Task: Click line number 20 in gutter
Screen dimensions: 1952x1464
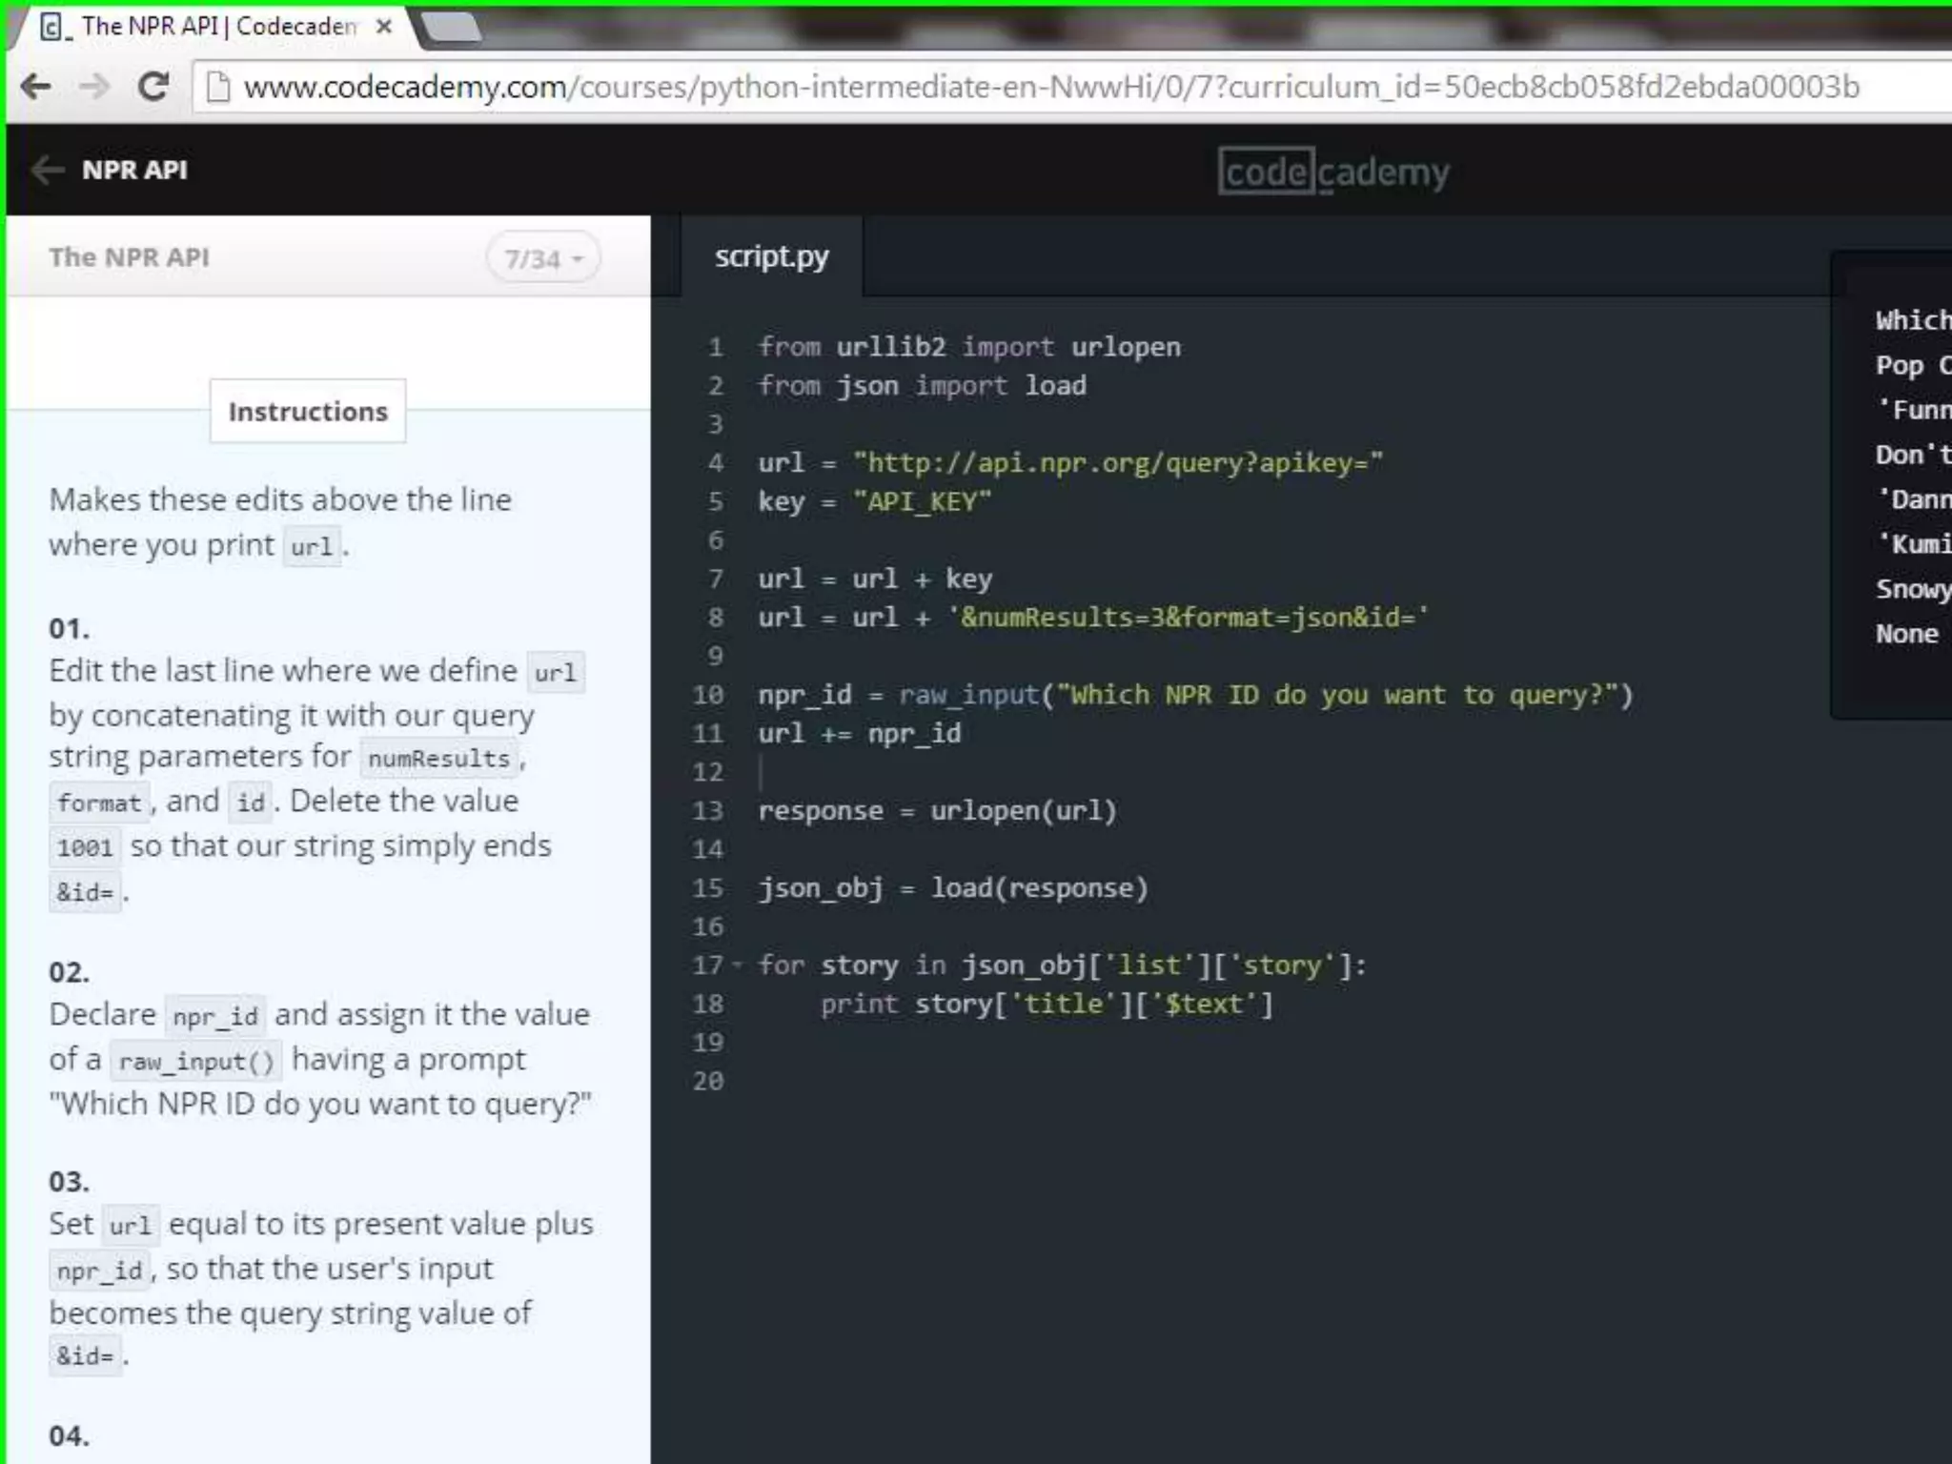Action: (x=708, y=1082)
